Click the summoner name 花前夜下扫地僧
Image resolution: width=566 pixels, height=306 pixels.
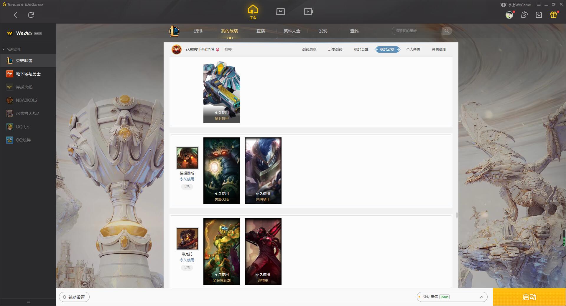coord(200,49)
